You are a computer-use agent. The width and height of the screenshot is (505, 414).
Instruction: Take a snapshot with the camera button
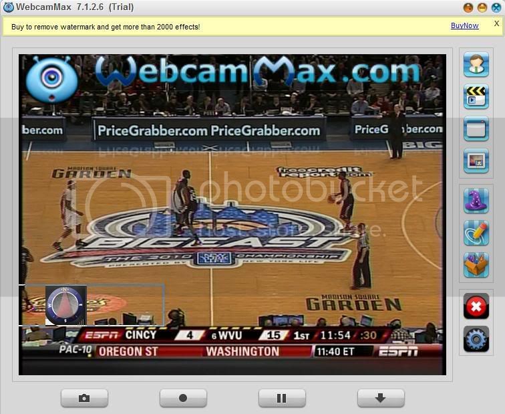tap(84, 398)
